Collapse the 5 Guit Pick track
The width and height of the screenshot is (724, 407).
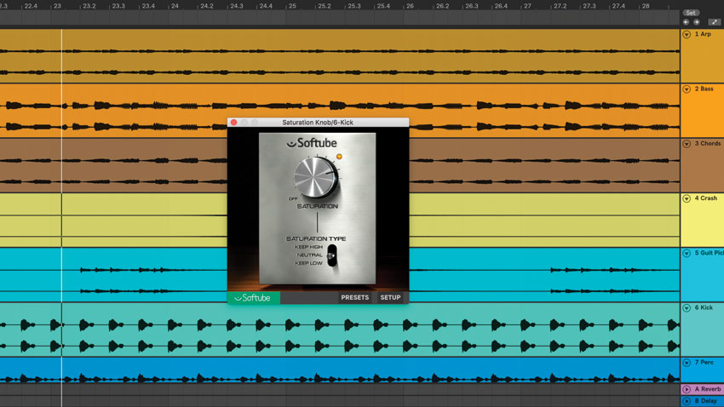[687, 254]
